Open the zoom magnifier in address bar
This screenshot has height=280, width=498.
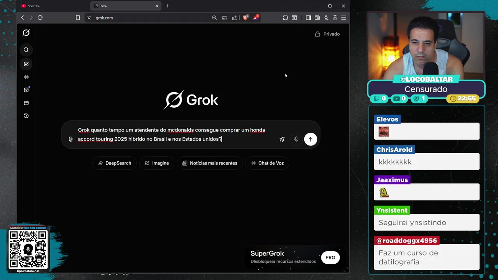214,17
